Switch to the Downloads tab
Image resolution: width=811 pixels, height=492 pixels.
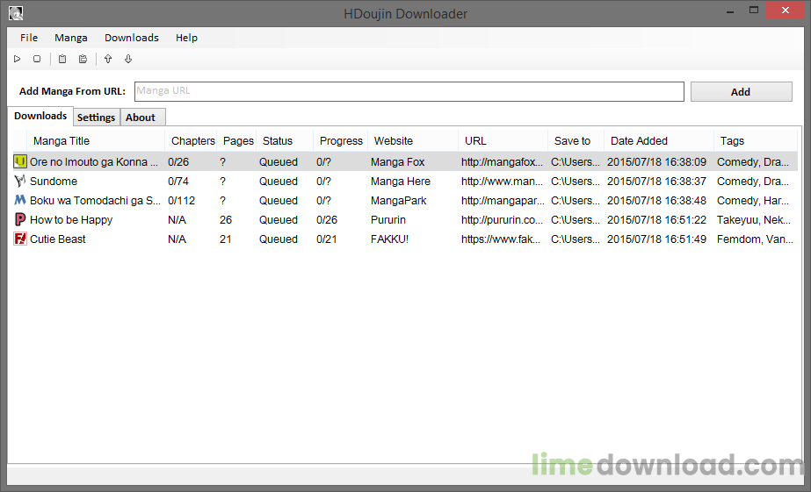(x=40, y=116)
